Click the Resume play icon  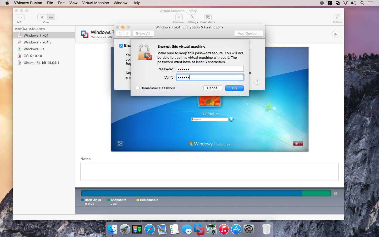[179, 17]
